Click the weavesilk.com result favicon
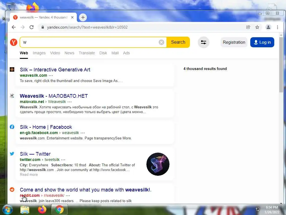Image resolution: width=286 pixels, height=215 pixels. pyautogui.click(x=12, y=69)
